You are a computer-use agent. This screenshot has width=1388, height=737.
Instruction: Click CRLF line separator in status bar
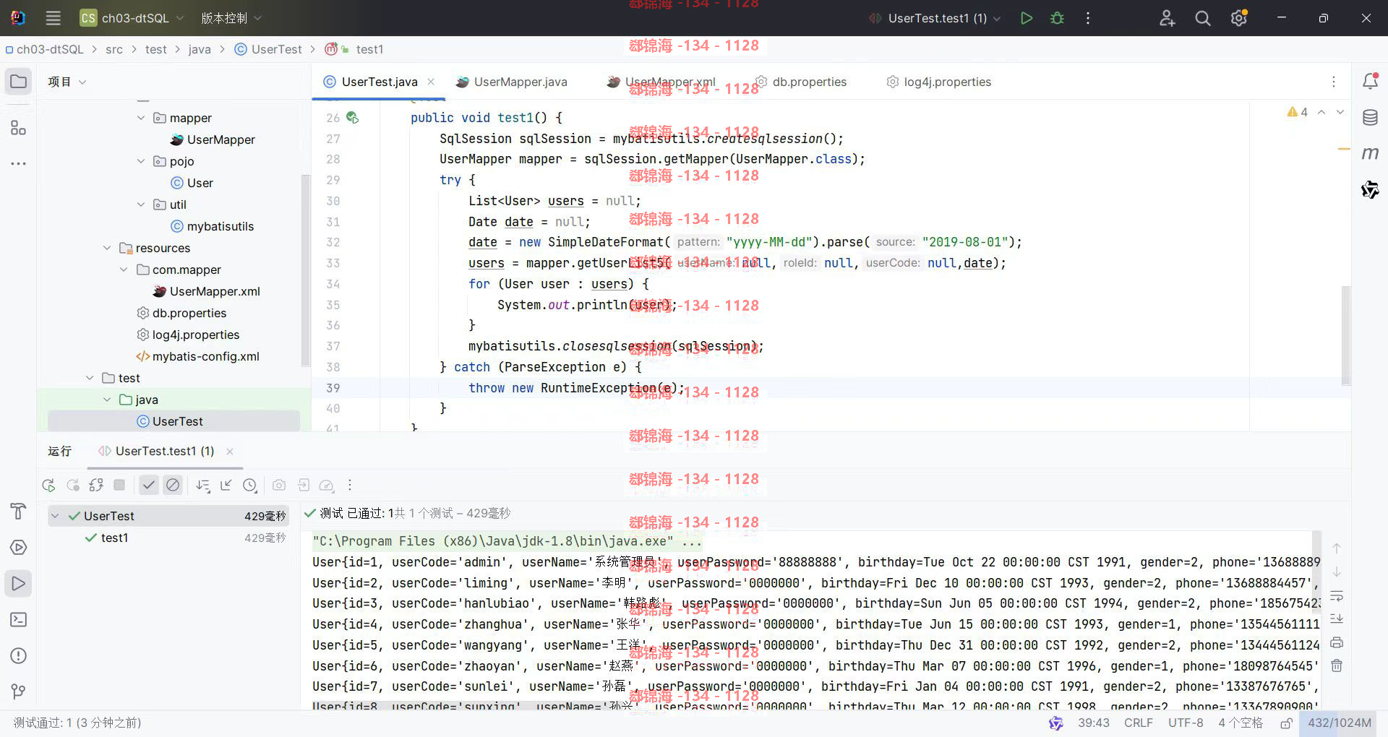(x=1139, y=723)
